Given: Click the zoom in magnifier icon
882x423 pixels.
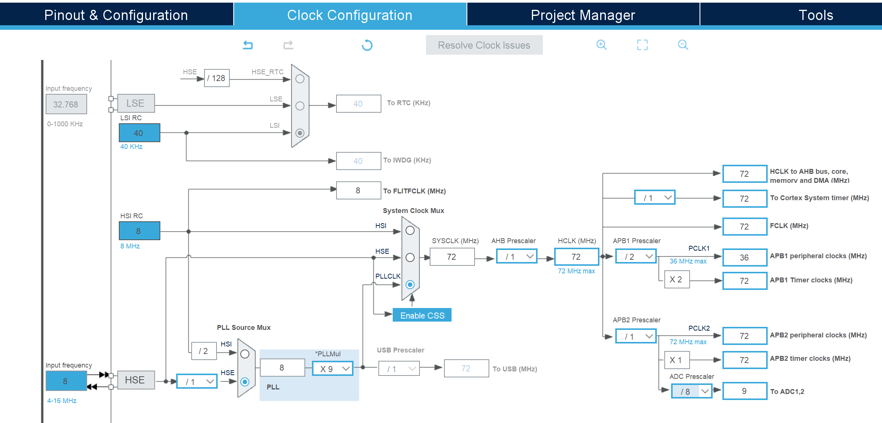Looking at the screenshot, I should point(601,45).
